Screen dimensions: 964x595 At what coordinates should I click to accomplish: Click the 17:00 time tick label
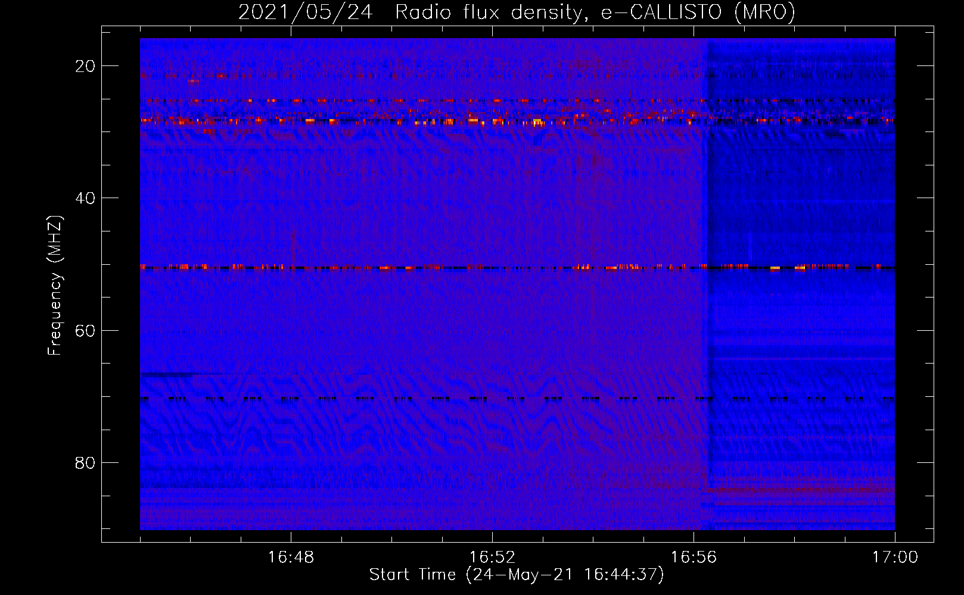[x=895, y=558]
